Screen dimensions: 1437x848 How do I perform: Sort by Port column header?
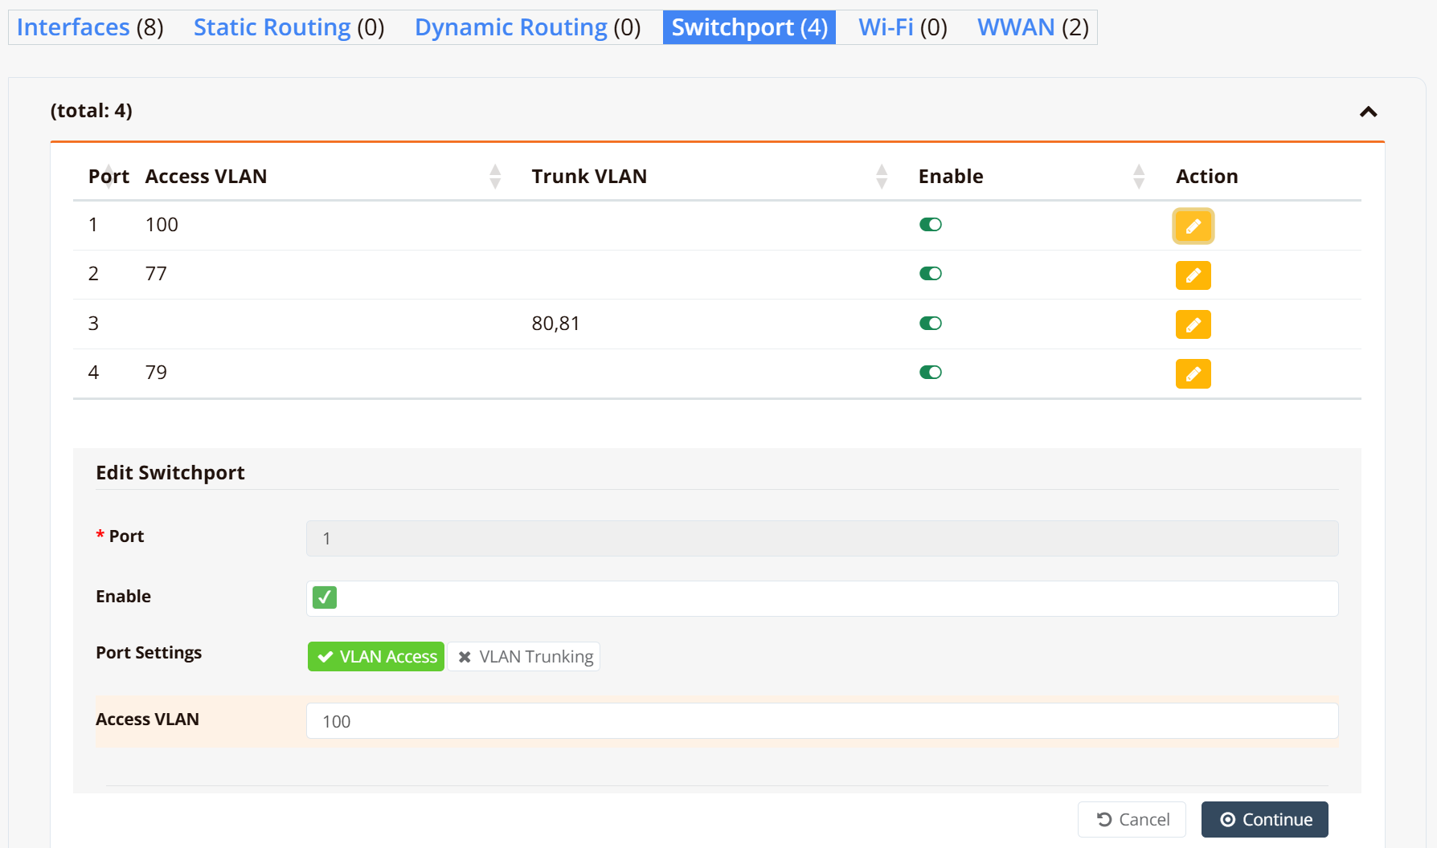[x=108, y=177]
